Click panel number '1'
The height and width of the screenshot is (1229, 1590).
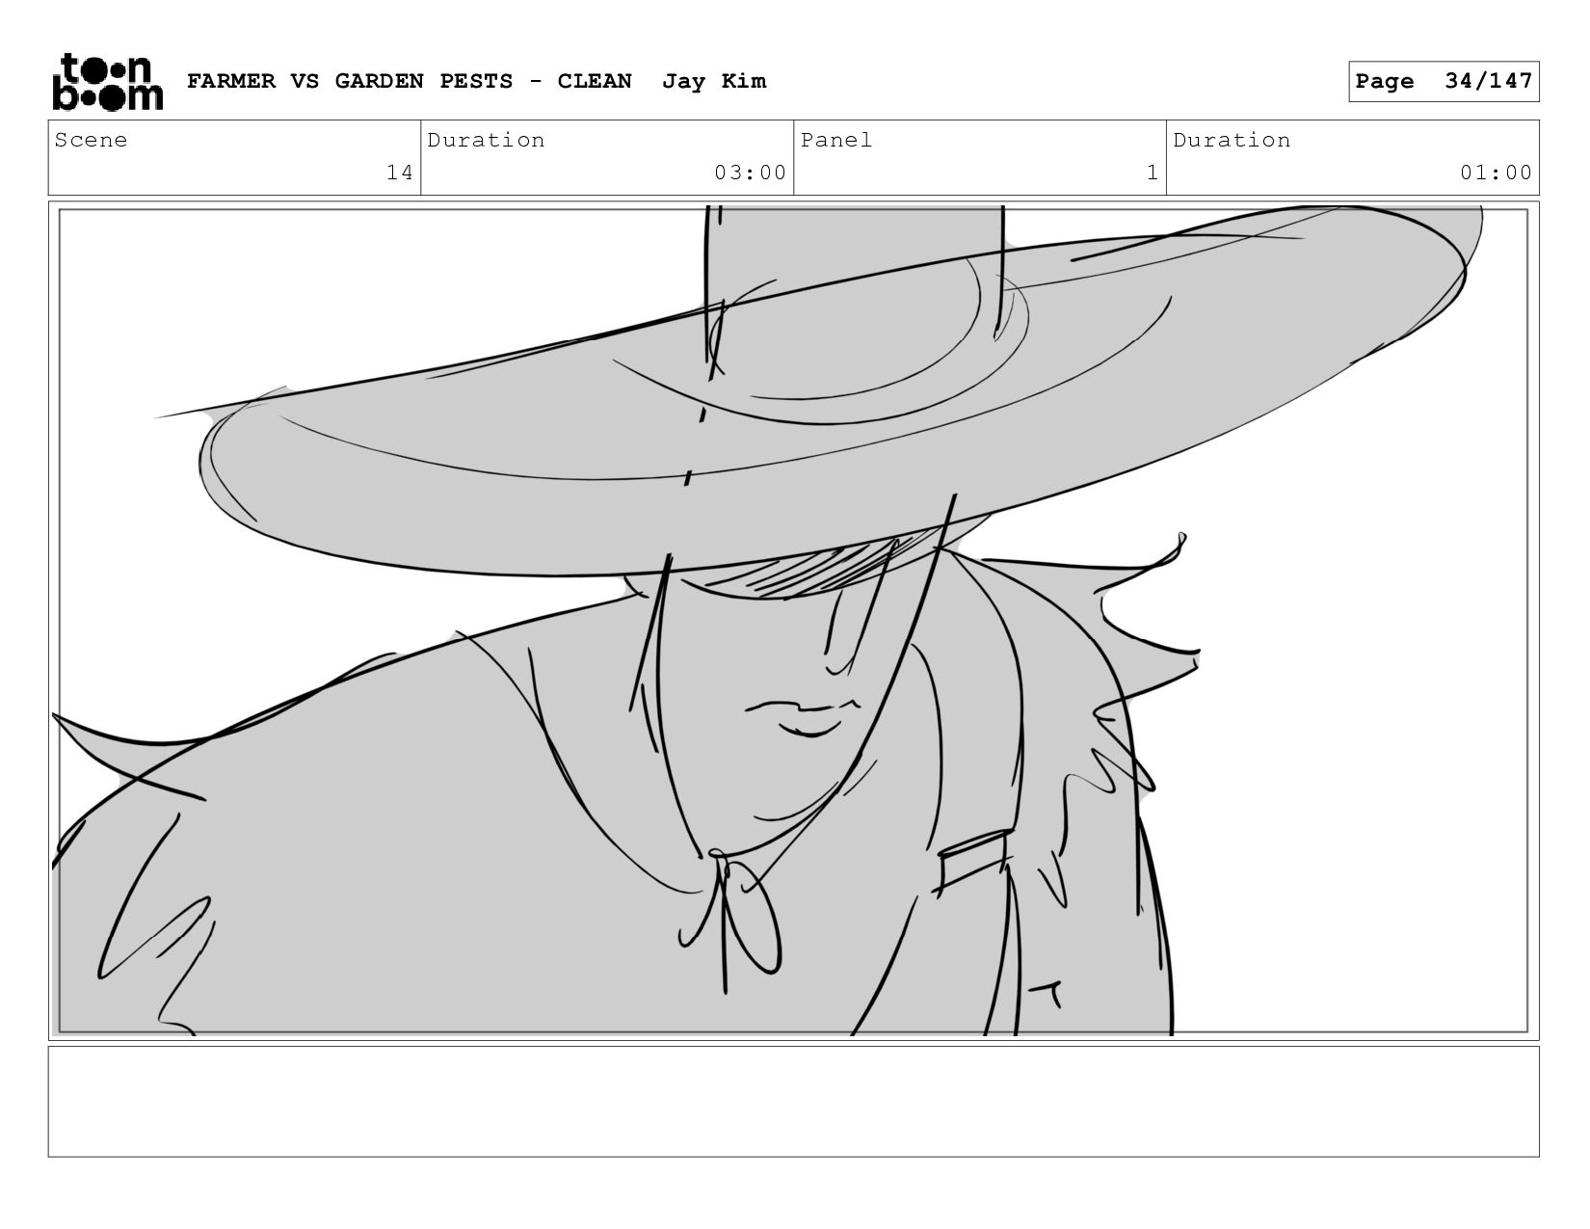point(1153,173)
